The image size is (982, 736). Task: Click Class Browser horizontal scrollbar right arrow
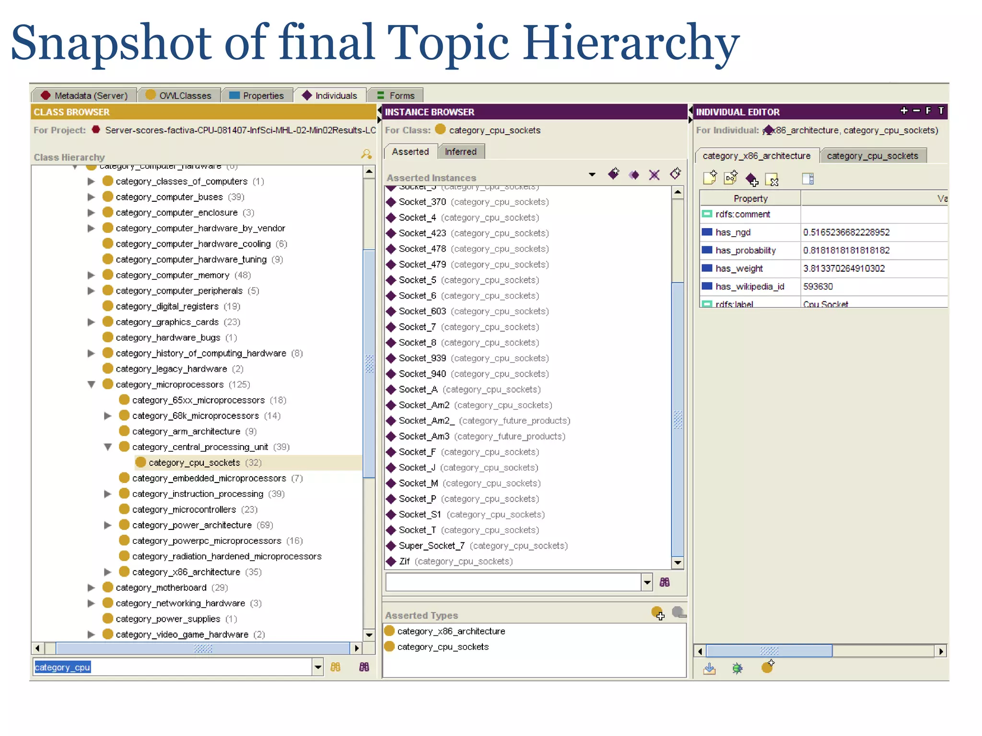pos(356,648)
